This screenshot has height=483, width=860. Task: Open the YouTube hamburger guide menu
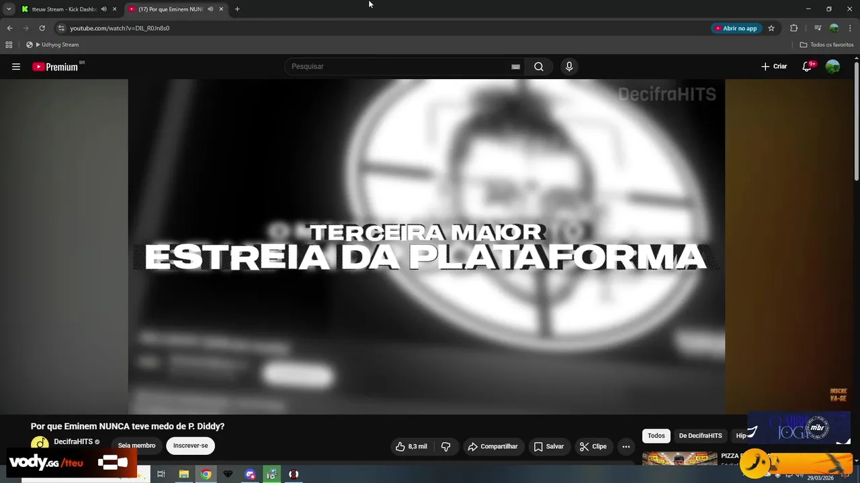[x=16, y=66]
